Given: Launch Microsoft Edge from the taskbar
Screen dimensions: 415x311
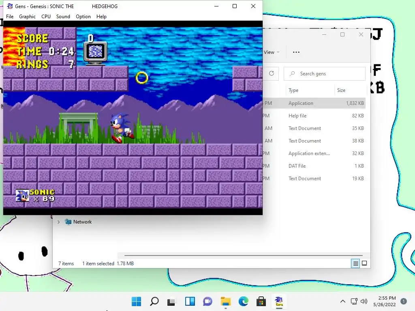Looking at the screenshot, I should [x=243, y=301].
